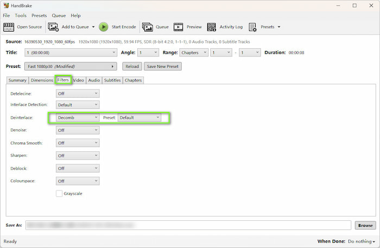Click the Ready status text
Viewport: 380px width, 248px height.
[10, 241]
